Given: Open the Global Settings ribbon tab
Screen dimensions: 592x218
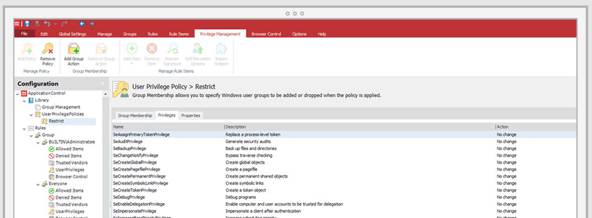Looking at the screenshot, I should (x=72, y=34).
